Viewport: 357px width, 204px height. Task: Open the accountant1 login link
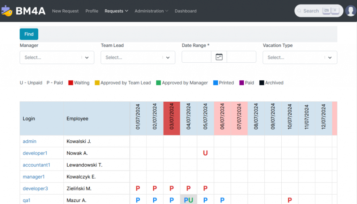click(x=36, y=165)
